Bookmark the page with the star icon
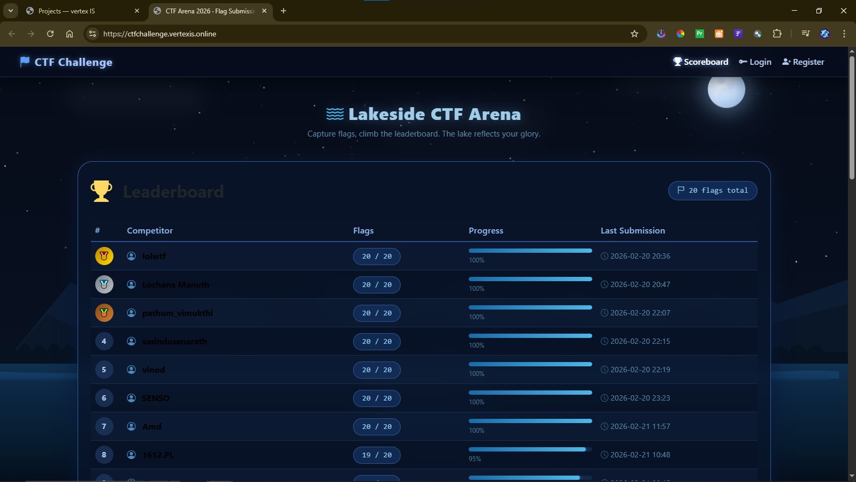Image resolution: width=856 pixels, height=482 pixels. click(635, 34)
